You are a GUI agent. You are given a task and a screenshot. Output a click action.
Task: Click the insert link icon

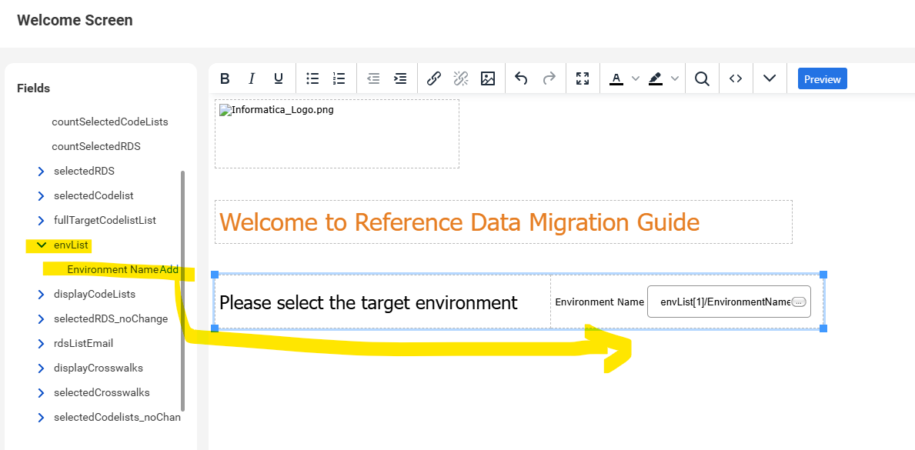tap(433, 78)
